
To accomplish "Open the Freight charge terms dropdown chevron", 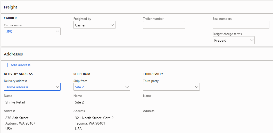I will pyautogui.click(x=251, y=40).
